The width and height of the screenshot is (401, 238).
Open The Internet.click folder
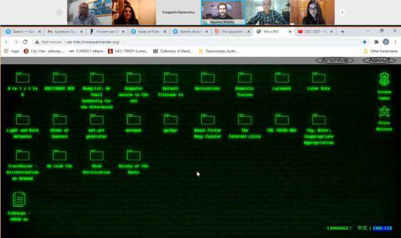pyautogui.click(x=245, y=119)
